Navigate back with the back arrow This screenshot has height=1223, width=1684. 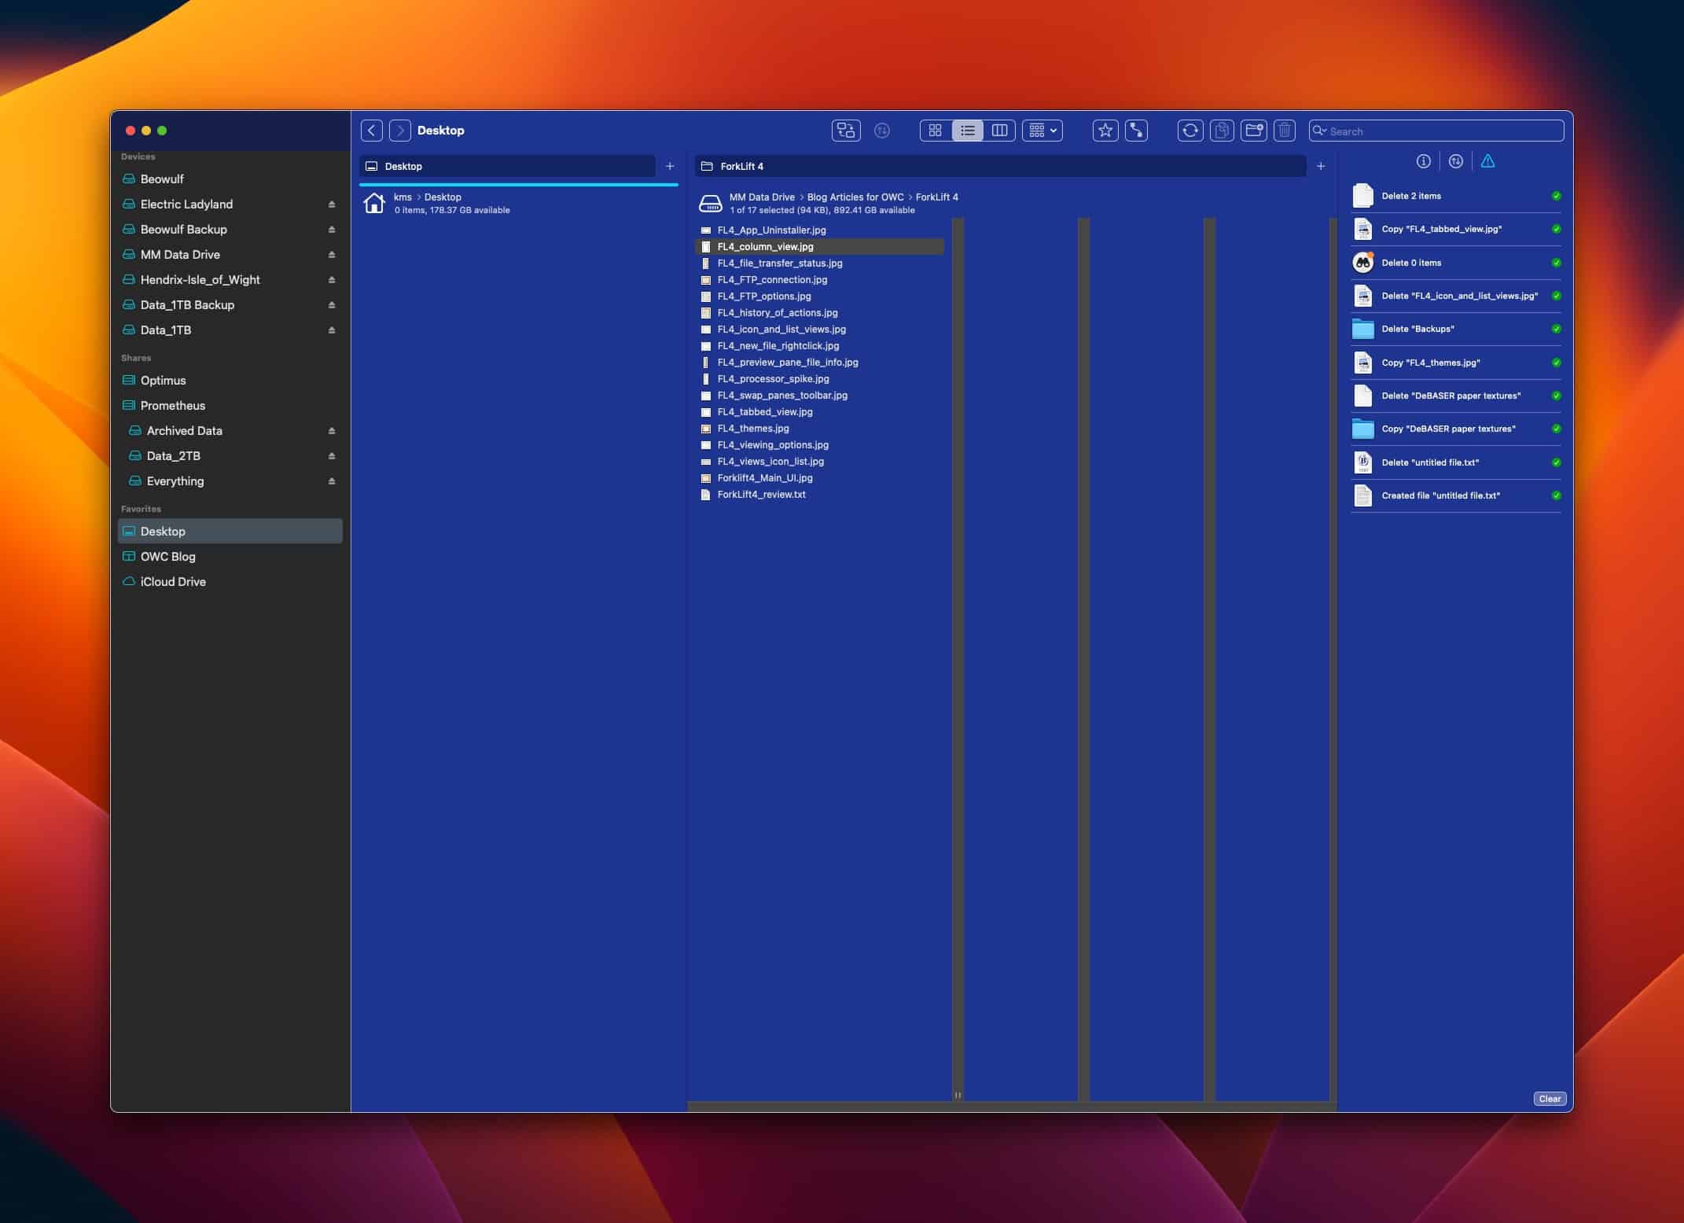[x=372, y=131]
